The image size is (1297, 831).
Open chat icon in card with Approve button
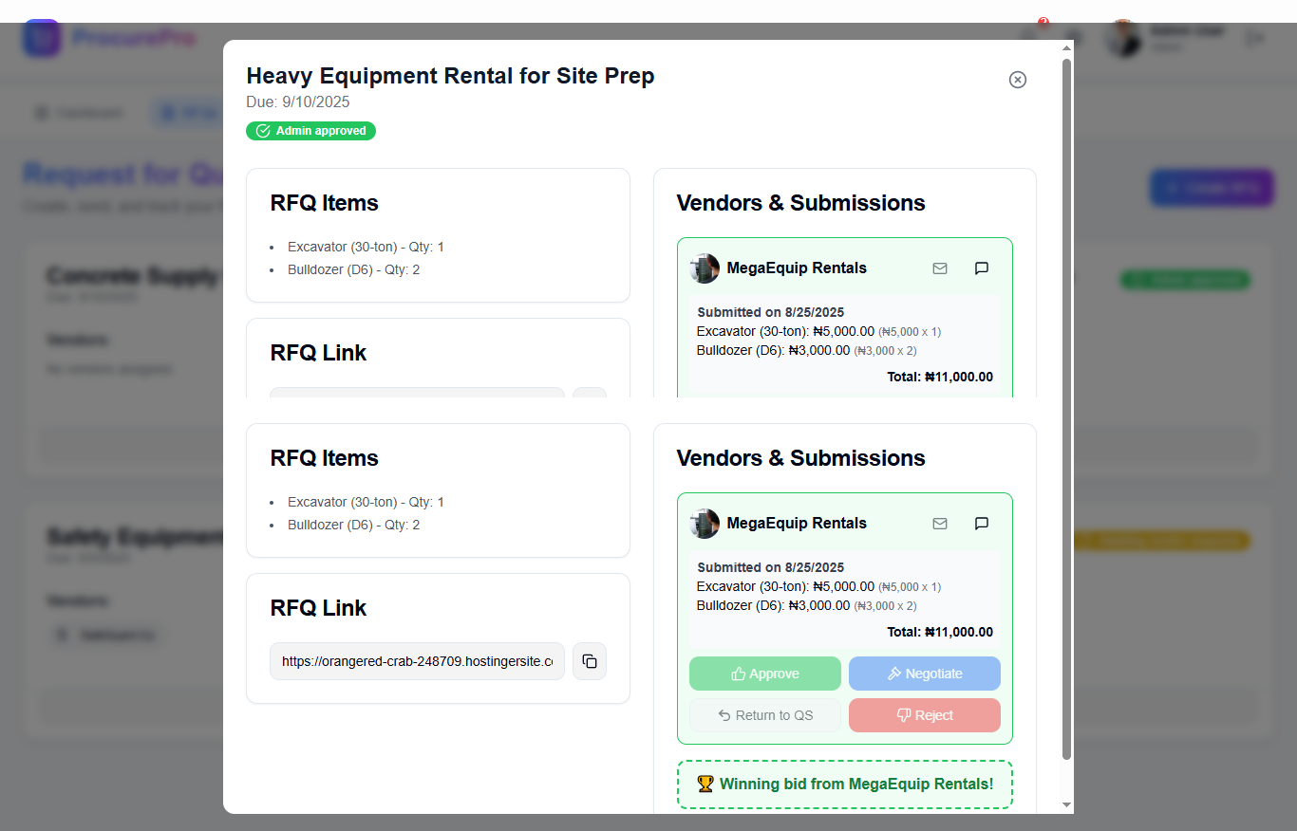982,524
